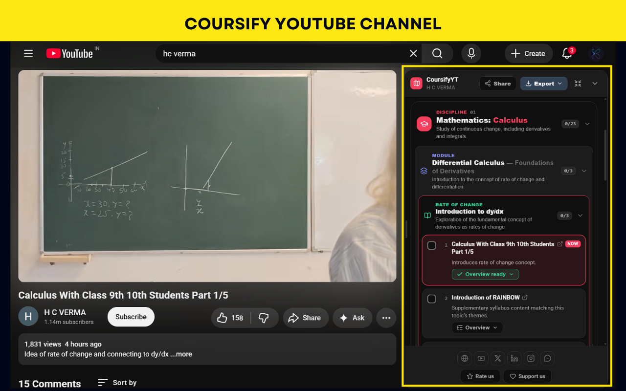The width and height of the screenshot is (626, 391).
Task: Click the Mathematics: Calculus heading
Action: pos(482,120)
